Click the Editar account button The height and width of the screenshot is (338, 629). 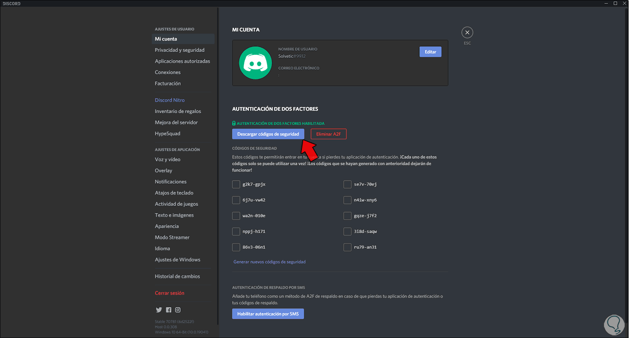(430, 52)
